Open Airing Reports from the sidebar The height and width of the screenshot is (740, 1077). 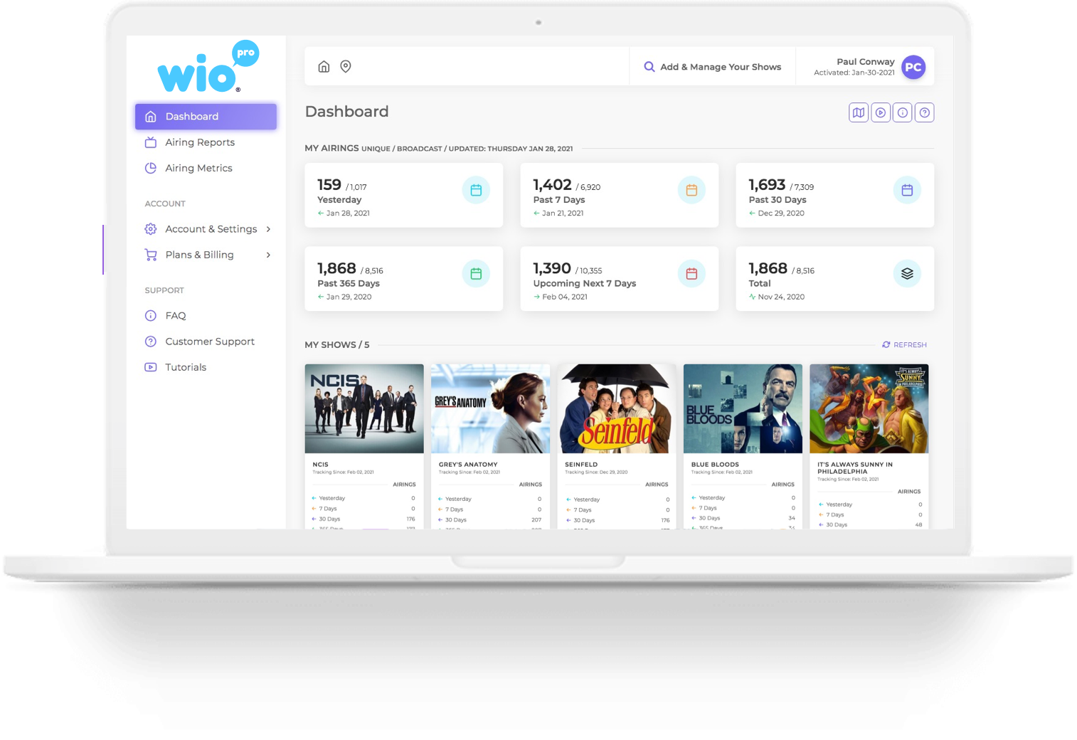[200, 142]
